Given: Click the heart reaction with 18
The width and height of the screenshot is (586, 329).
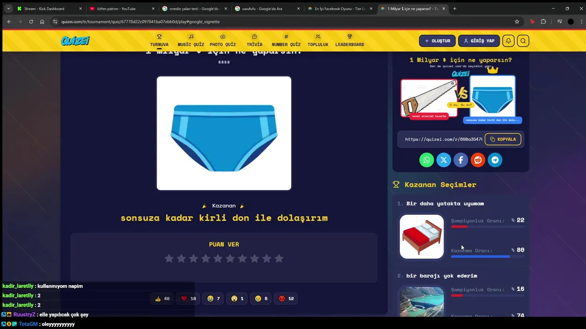Looking at the screenshot, I should (x=188, y=298).
